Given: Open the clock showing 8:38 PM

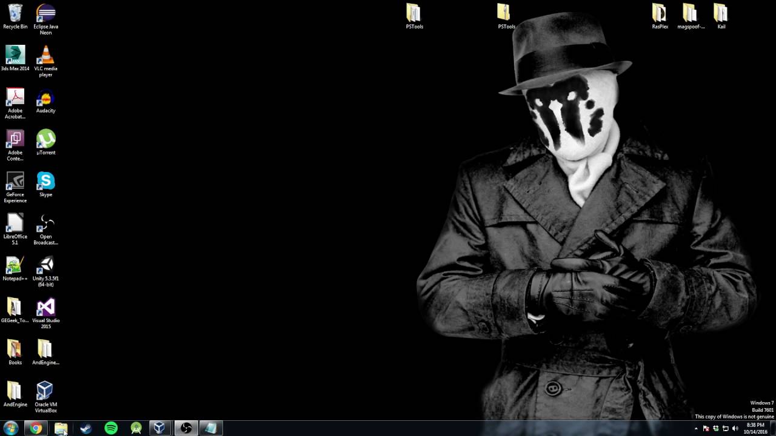Looking at the screenshot, I should click(x=755, y=428).
